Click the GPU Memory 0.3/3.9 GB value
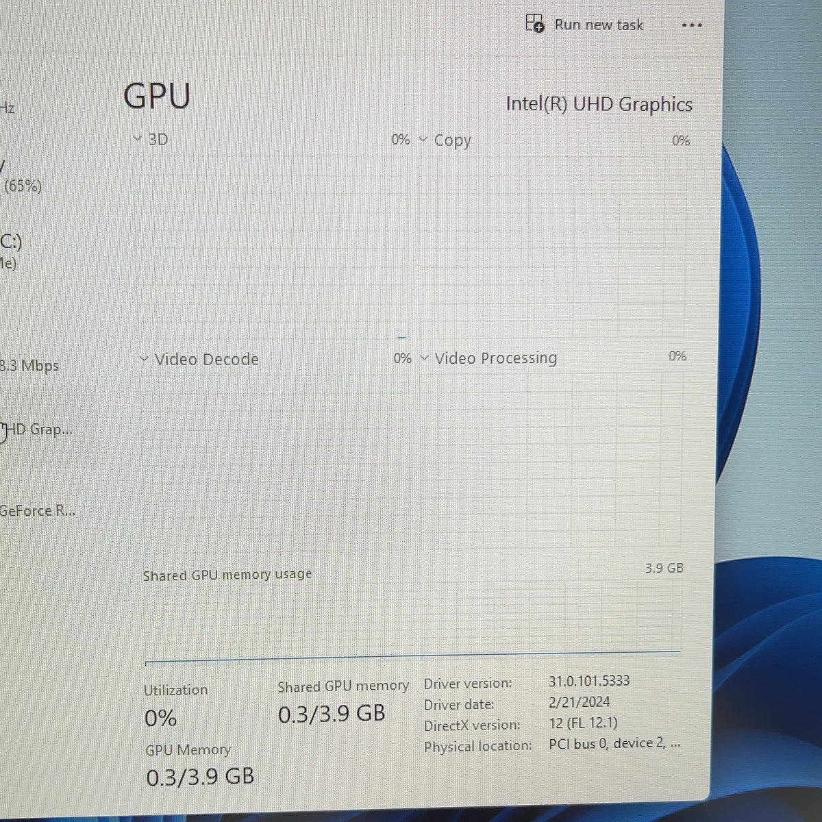822x822 pixels. click(x=200, y=777)
